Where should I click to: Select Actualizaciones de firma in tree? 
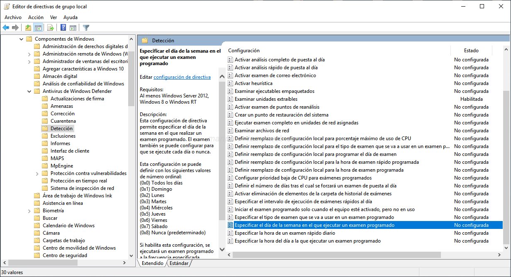77,99
